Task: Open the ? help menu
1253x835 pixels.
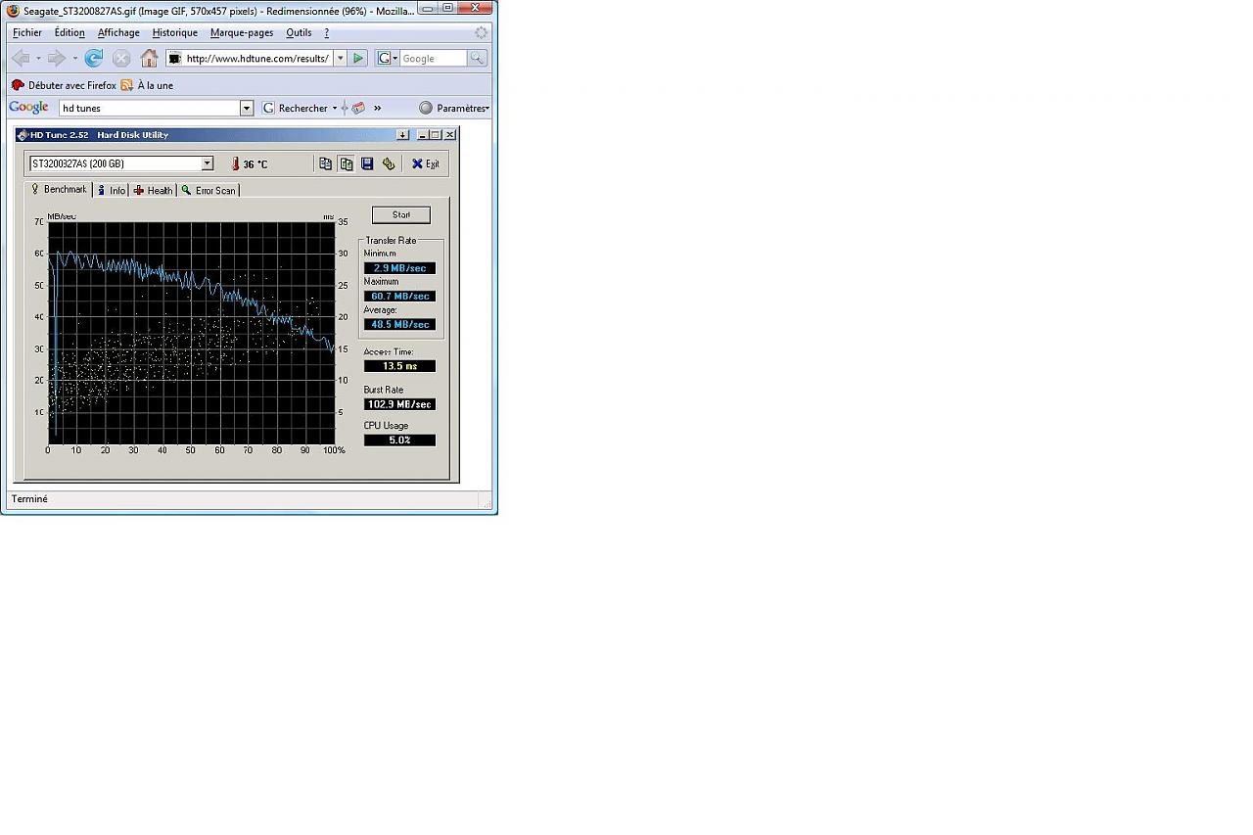Action: point(327,32)
